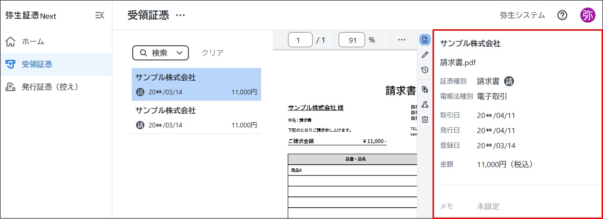
Task: Click the zoom percentage field showing 91
Action: [352, 40]
